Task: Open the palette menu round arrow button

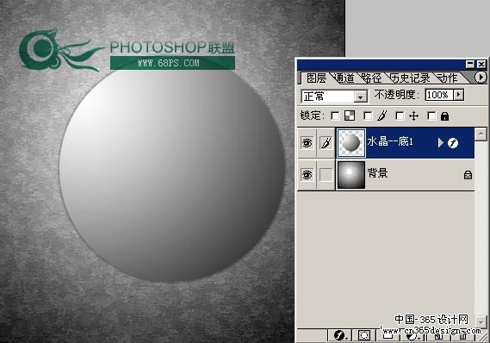Action: (481, 77)
